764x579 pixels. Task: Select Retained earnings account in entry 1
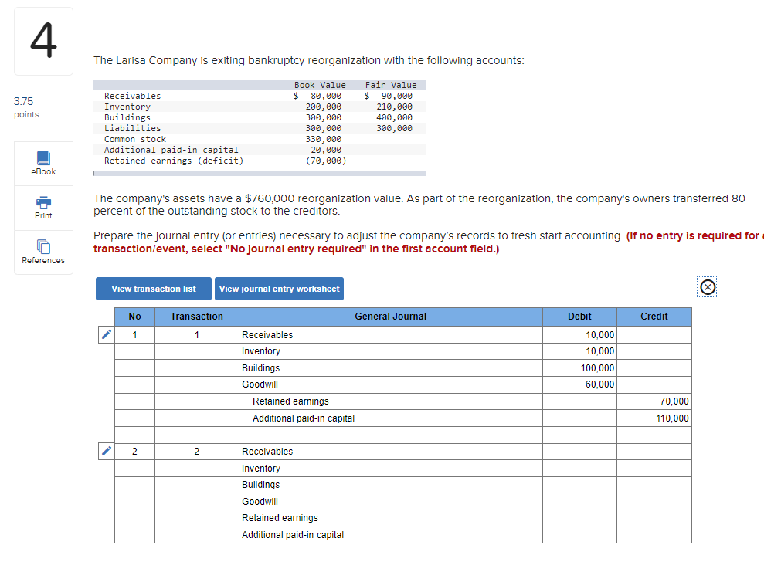[390, 401]
